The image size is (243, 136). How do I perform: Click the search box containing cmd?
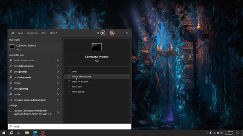point(69,127)
